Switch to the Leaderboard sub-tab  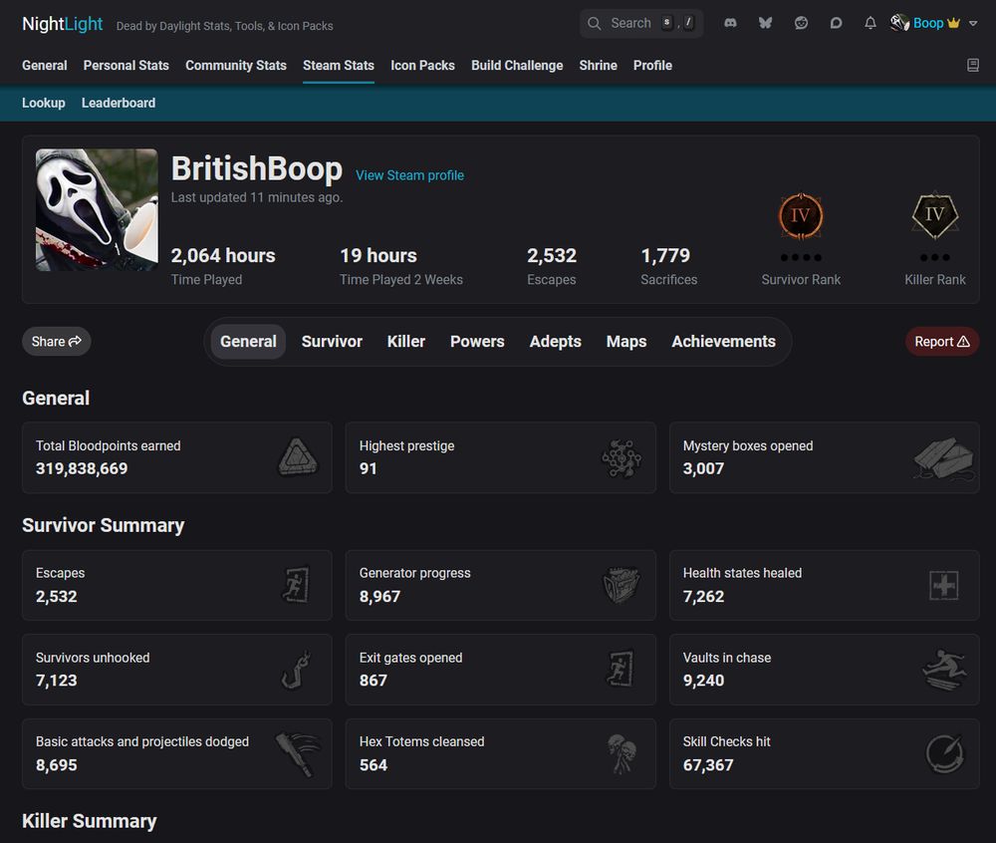point(119,103)
